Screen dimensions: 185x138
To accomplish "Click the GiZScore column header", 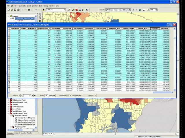I will (155, 28).
